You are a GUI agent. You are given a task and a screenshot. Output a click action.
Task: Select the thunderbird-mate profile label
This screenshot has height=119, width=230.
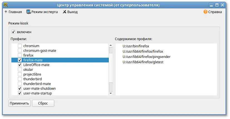click(37, 84)
